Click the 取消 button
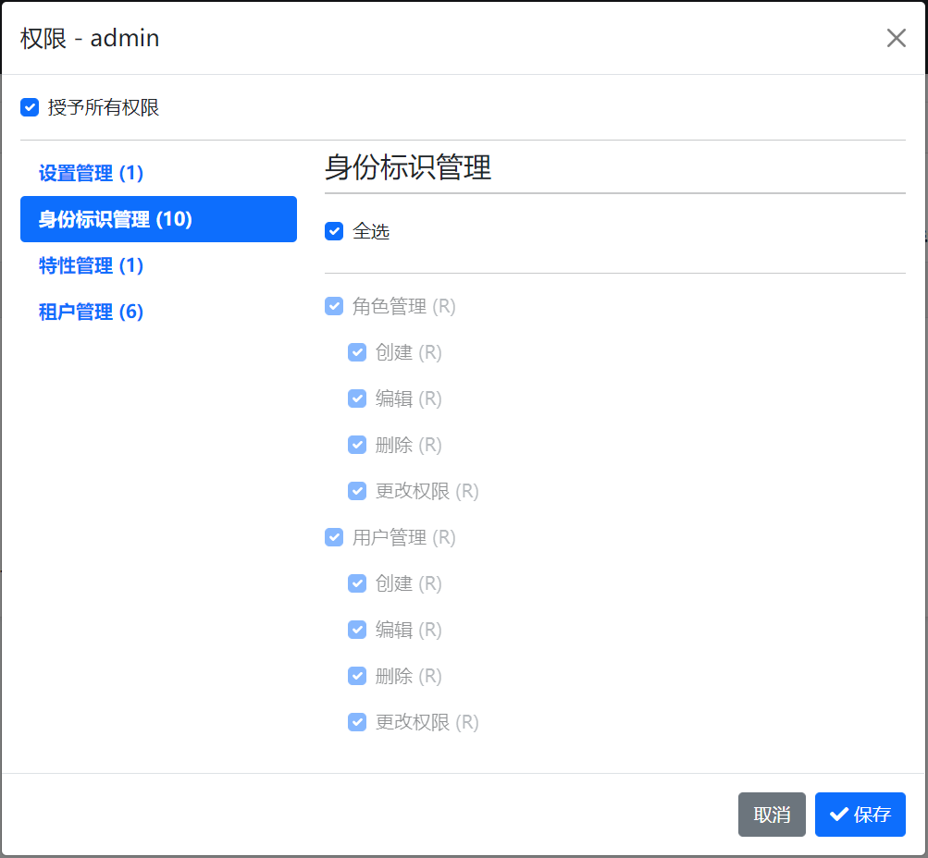The width and height of the screenshot is (928, 858). [x=772, y=815]
